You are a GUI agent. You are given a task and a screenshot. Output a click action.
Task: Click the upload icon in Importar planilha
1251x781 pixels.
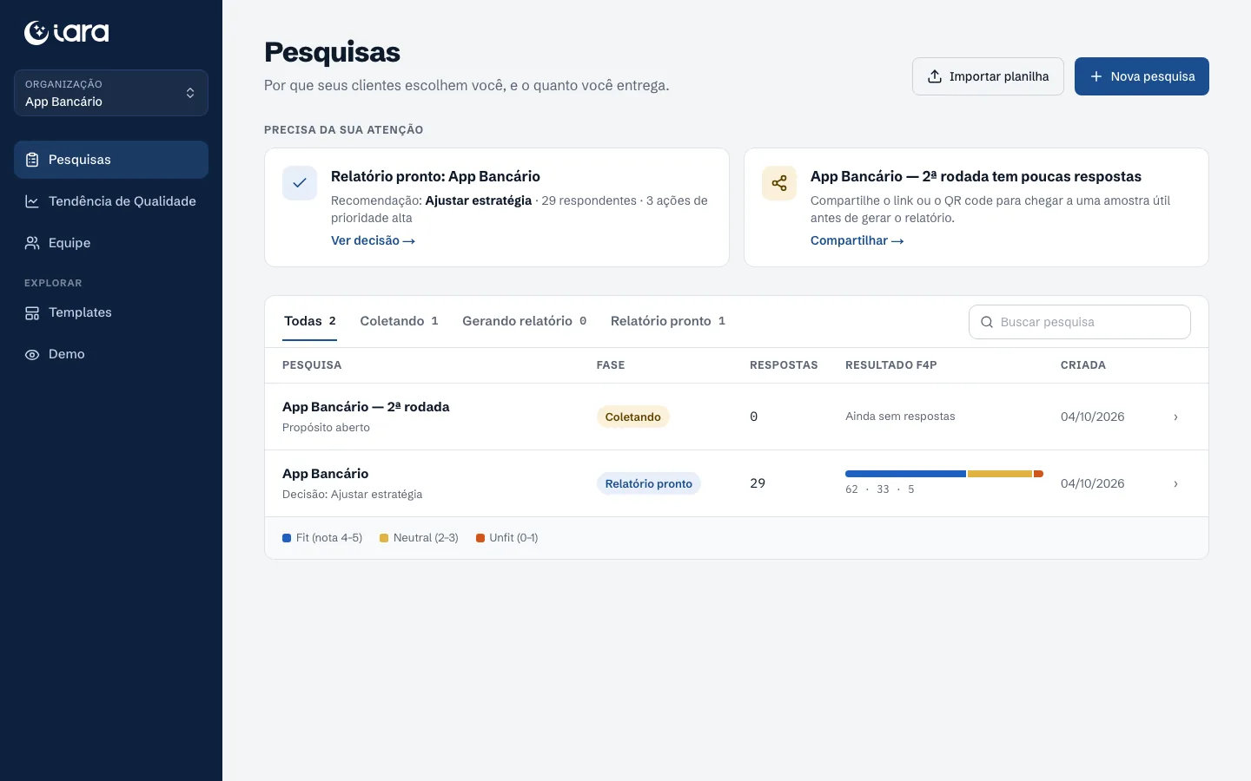[x=935, y=76]
